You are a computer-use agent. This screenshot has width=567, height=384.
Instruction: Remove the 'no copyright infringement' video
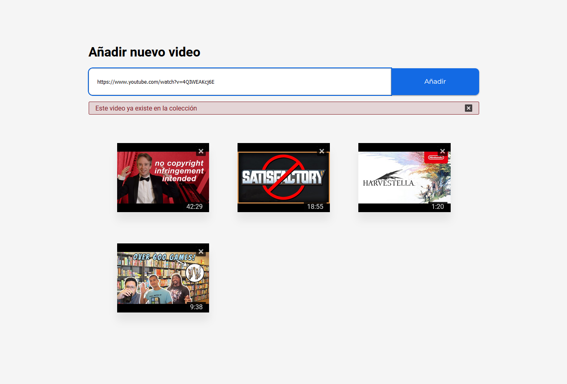pos(201,151)
